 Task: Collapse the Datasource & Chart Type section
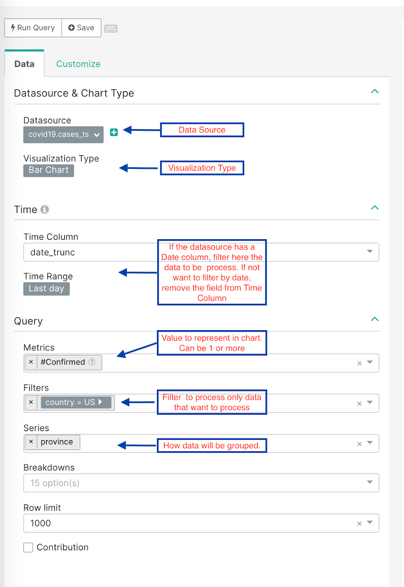[375, 92]
